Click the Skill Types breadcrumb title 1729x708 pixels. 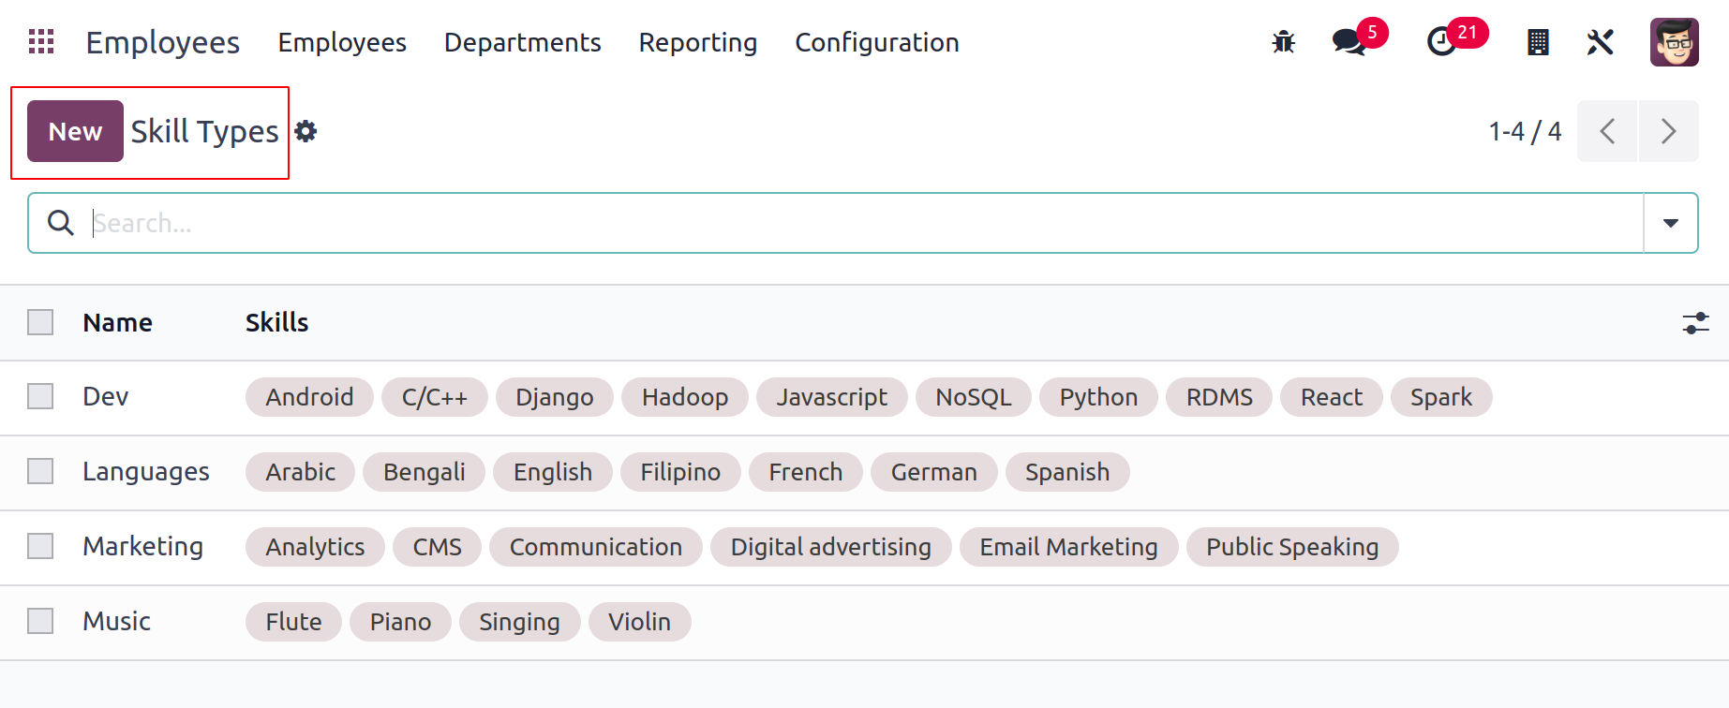point(204,131)
